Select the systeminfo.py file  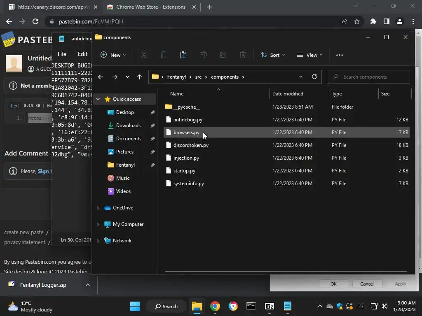click(x=287, y=183)
